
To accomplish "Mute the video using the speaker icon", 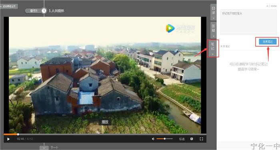I will click(153, 139).
